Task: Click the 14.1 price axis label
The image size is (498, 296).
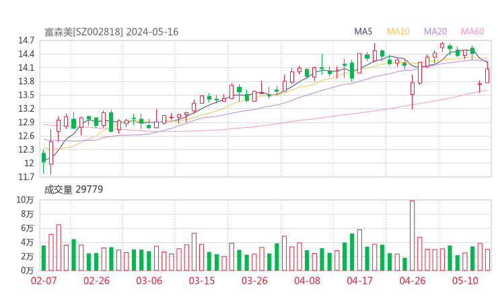Action: (x=26, y=68)
